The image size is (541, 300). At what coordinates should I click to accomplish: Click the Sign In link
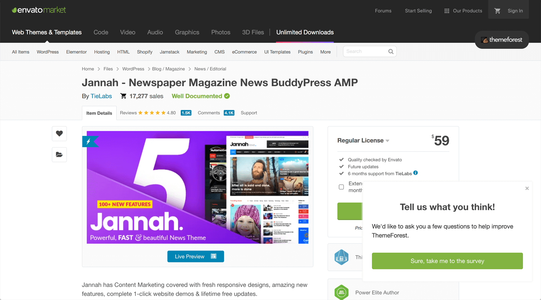(x=515, y=11)
